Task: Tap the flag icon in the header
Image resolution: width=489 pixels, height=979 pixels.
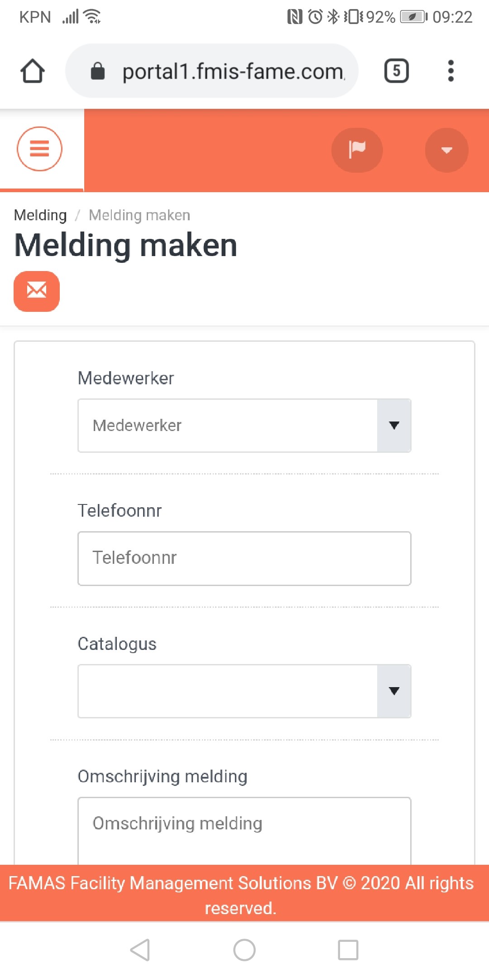Action: pyautogui.click(x=357, y=150)
